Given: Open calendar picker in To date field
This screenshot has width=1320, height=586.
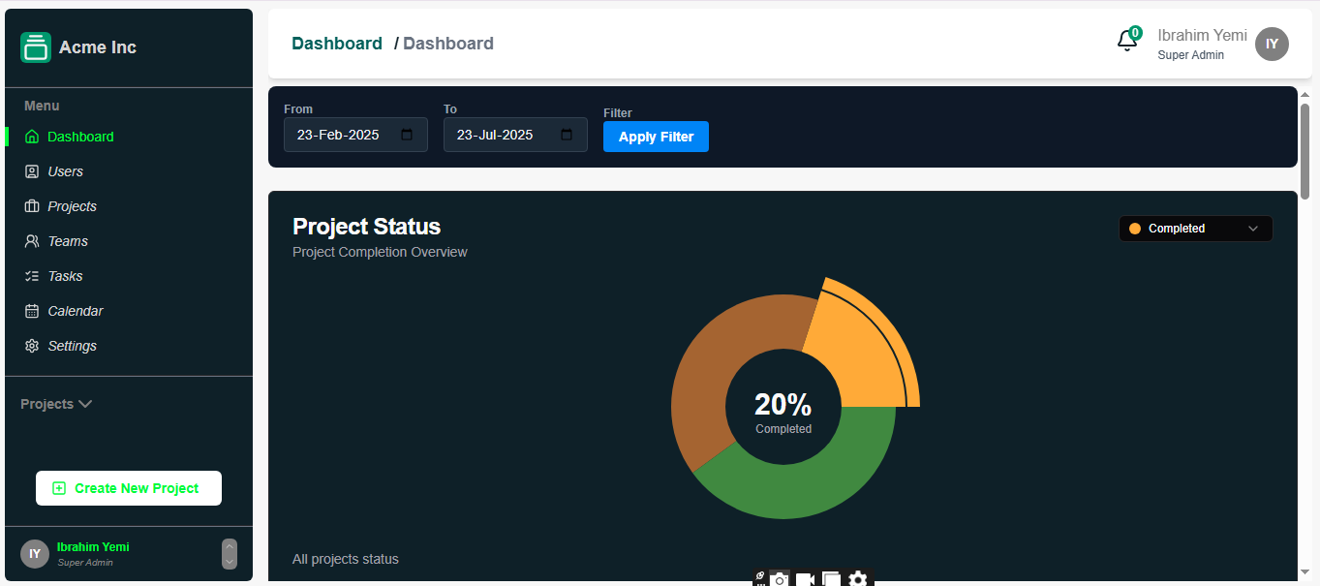Looking at the screenshot, I should pyautogui.click(x=567, y=135).
